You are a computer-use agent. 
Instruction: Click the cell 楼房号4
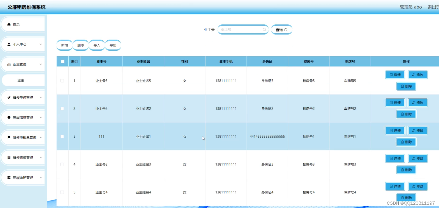pos(309,192)
